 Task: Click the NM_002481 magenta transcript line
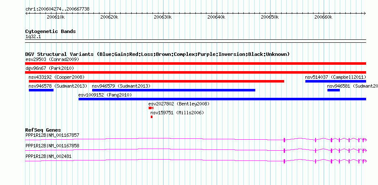pyautogui.click(x=196, y=160)
